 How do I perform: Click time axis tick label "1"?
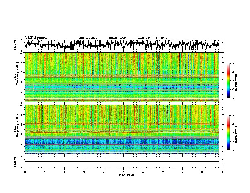(x=45, y=172)
